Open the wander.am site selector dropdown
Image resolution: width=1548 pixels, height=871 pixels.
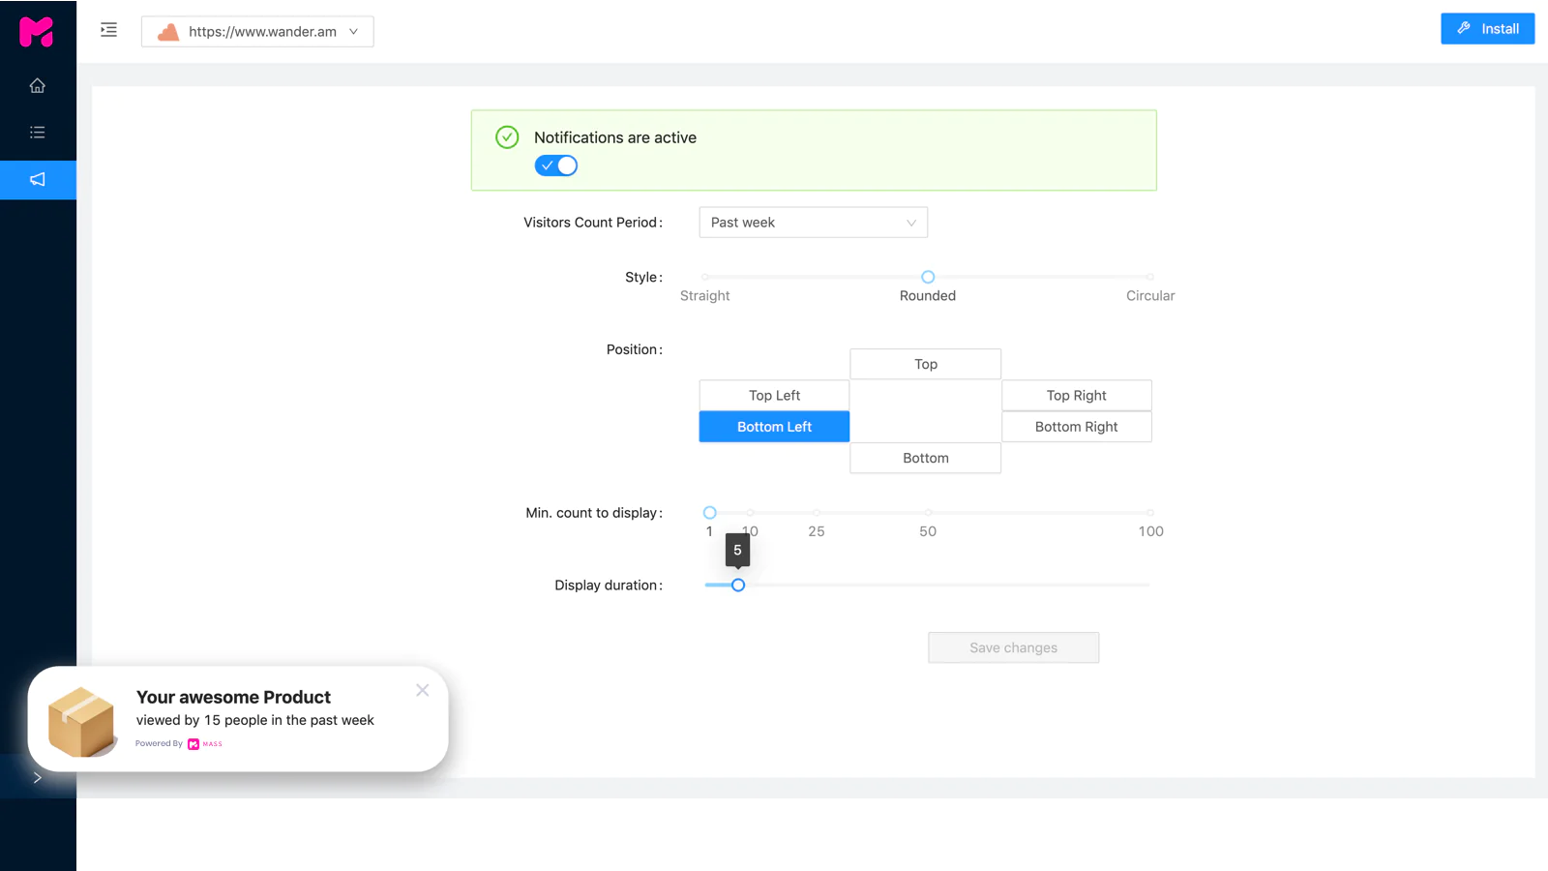point(257,32)
